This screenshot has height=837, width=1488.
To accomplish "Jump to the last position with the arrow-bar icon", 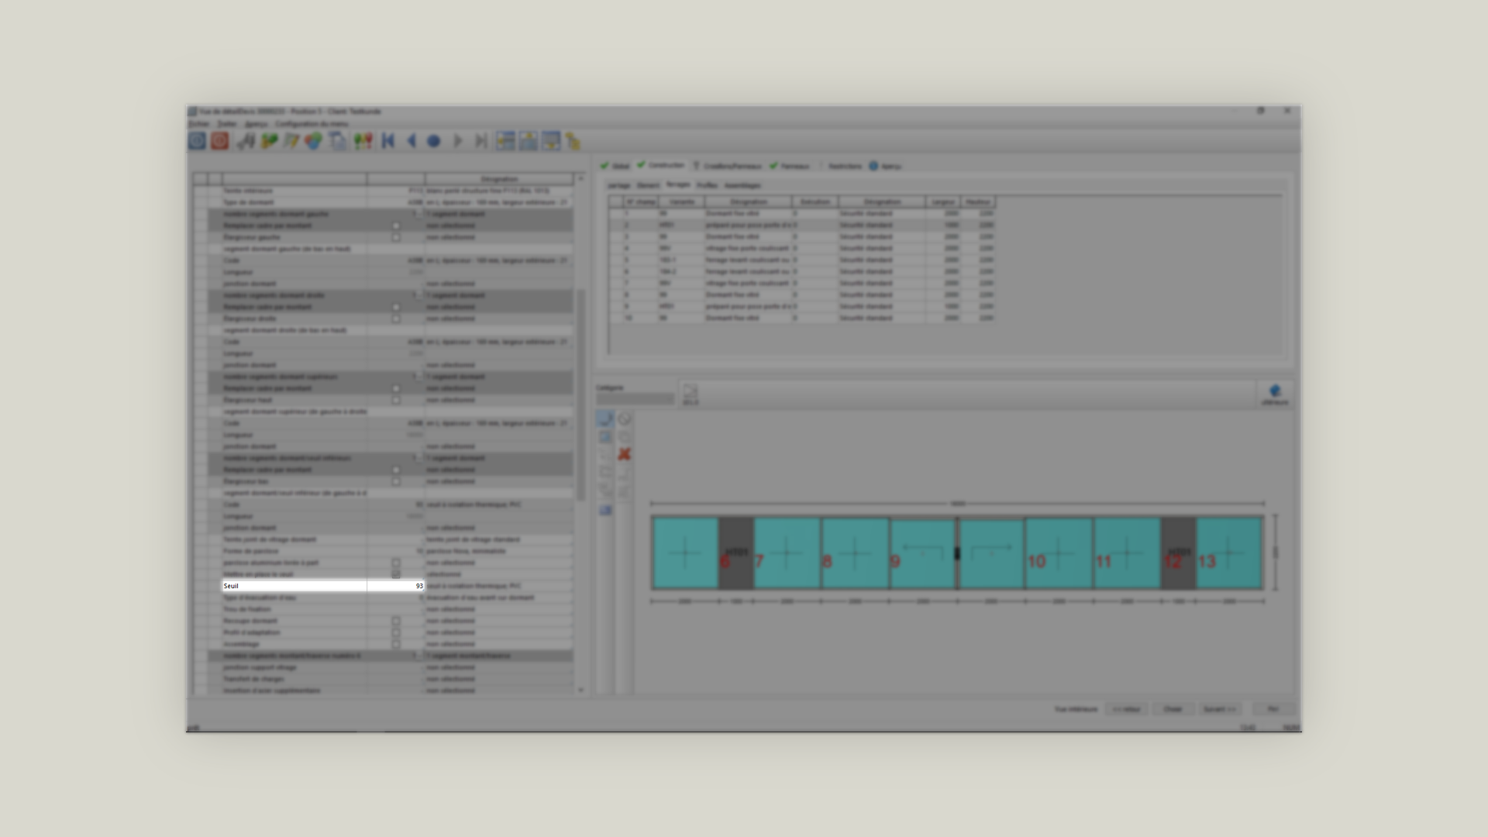I will [x=480, y=140].
